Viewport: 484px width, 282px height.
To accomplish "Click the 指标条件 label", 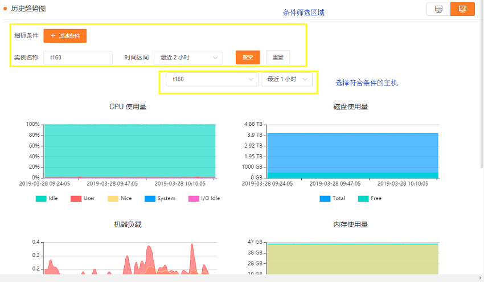I will tap(26, 35).
